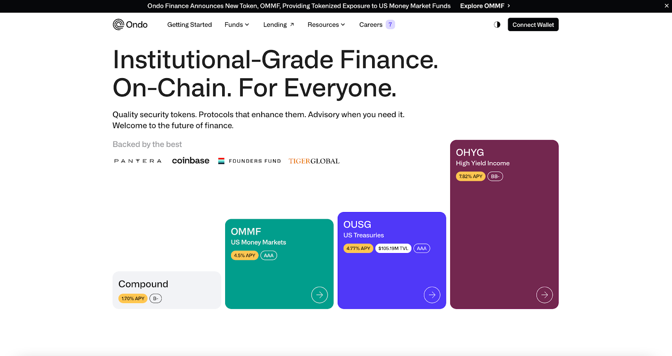The image size is (672, 356).
Task: Click the Pantera logo
Action: click(138, 161)
